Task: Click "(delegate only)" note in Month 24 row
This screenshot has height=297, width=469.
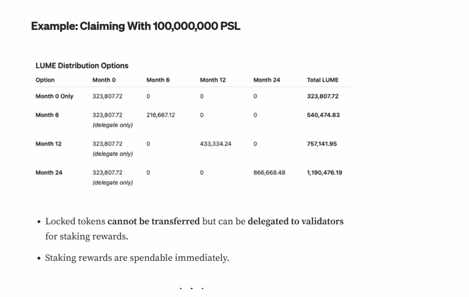Action: tap(113, 183)
